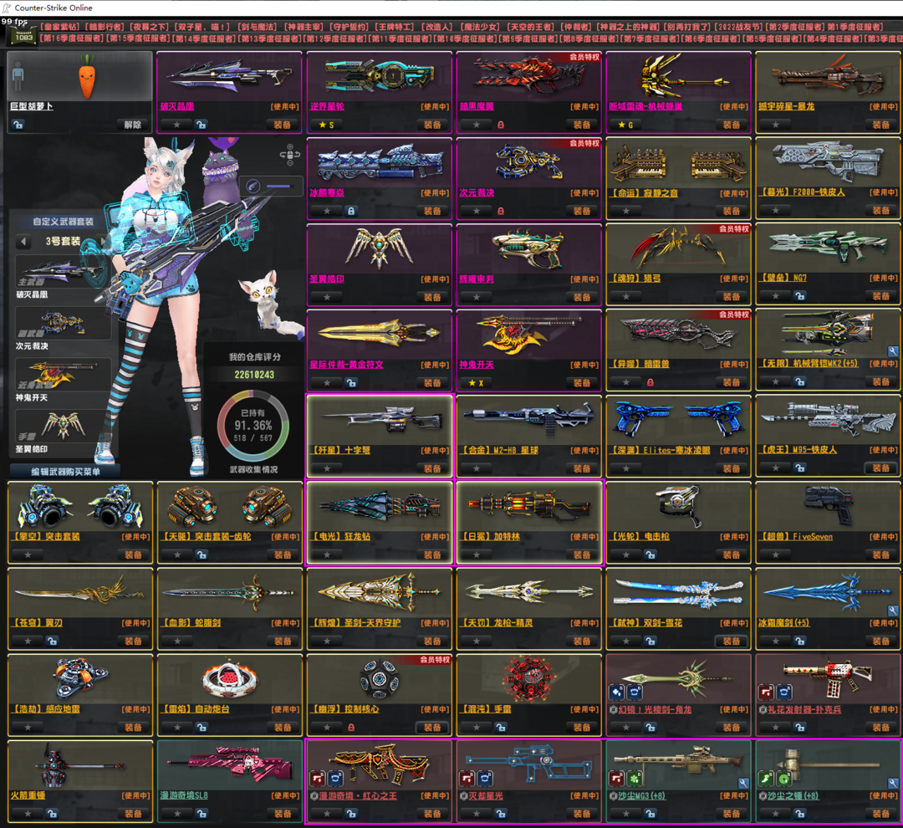Click 解除 on the 巨型胡萝卜 card
Image resolution: width=903 pixels, height=828 pixels.
pos(132,125)
